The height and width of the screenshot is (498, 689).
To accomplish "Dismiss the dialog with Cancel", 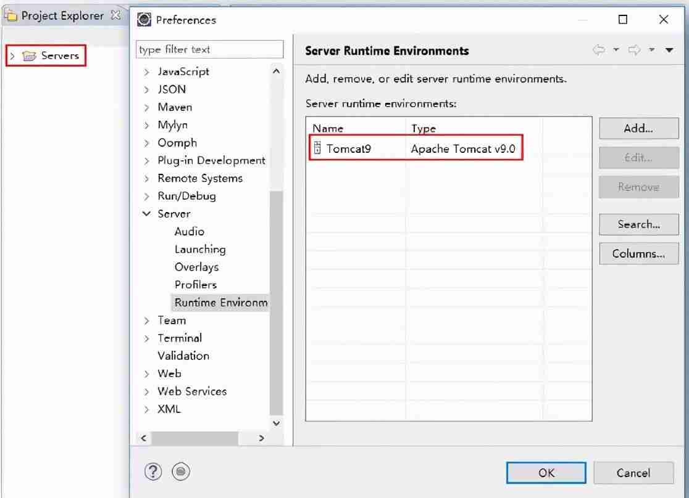I will (633, 473).
